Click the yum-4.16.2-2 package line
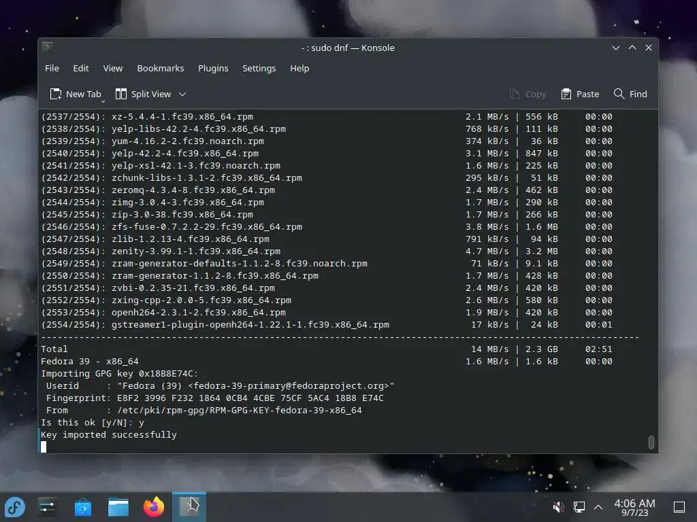697x522 pixels. (327, 141)
